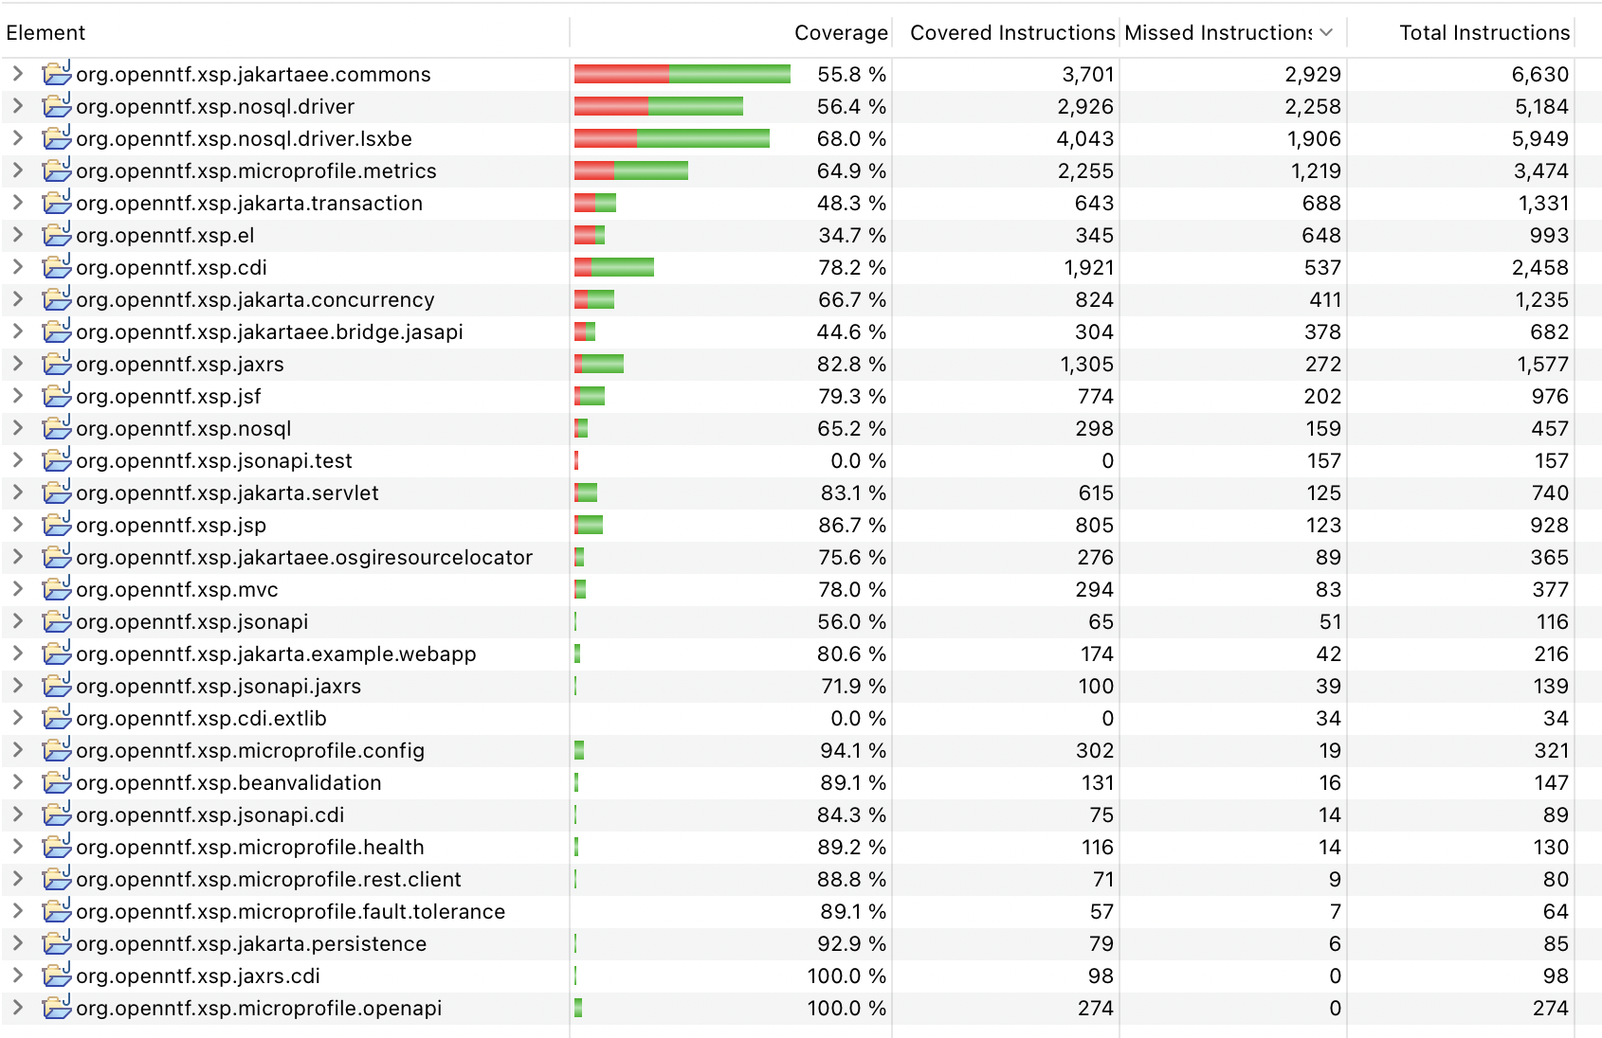
Task: Sort by Covered Instructions column header
Action: coord(1011,32)
